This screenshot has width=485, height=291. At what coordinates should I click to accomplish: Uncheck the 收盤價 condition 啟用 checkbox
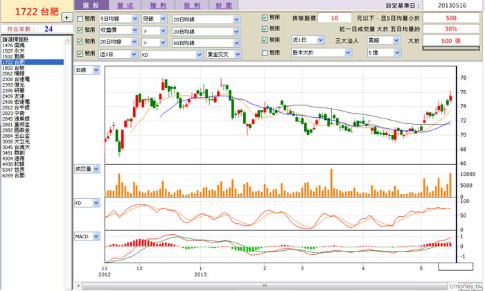[80, 30]
